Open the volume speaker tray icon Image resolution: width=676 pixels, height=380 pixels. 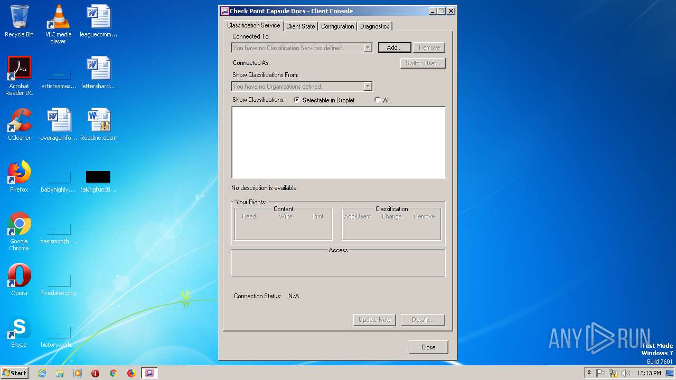pyautogui.click(x=626, y=373)
